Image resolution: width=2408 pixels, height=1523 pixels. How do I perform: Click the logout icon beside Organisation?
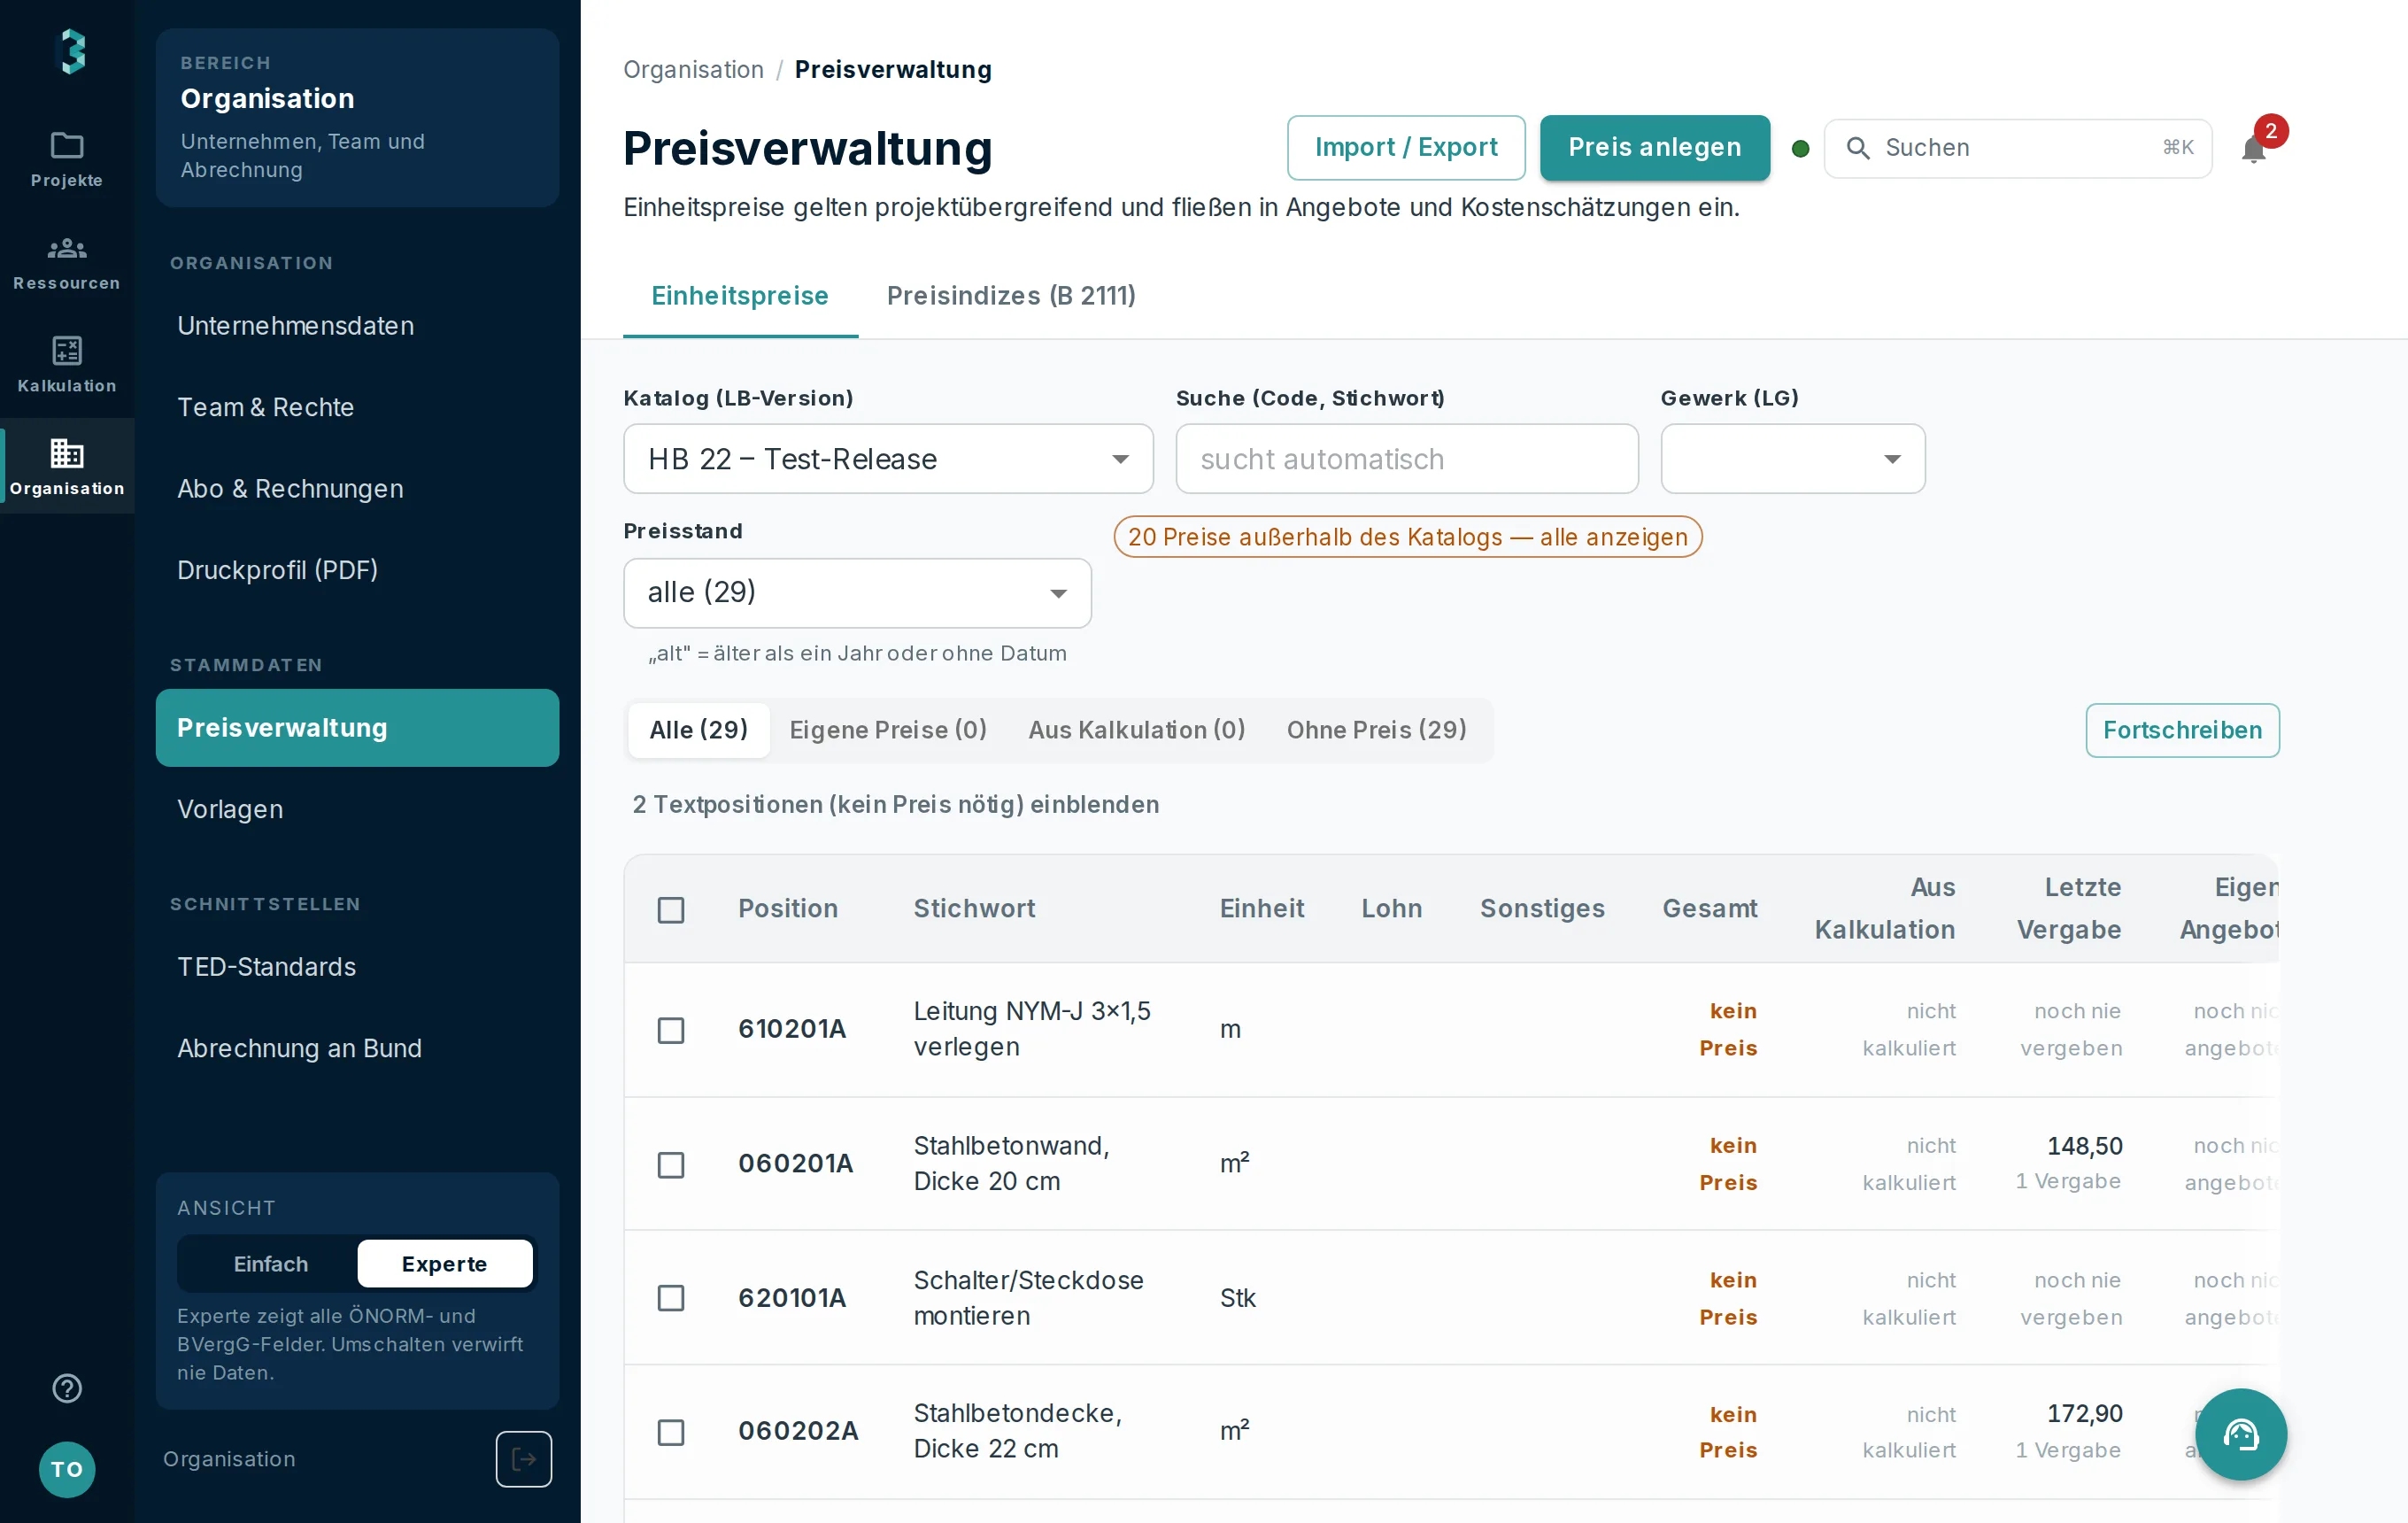[x=524, y=1459]
